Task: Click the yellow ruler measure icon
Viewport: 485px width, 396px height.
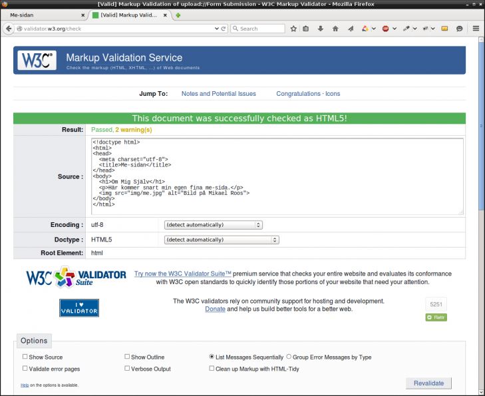Action: pos(444,29)
